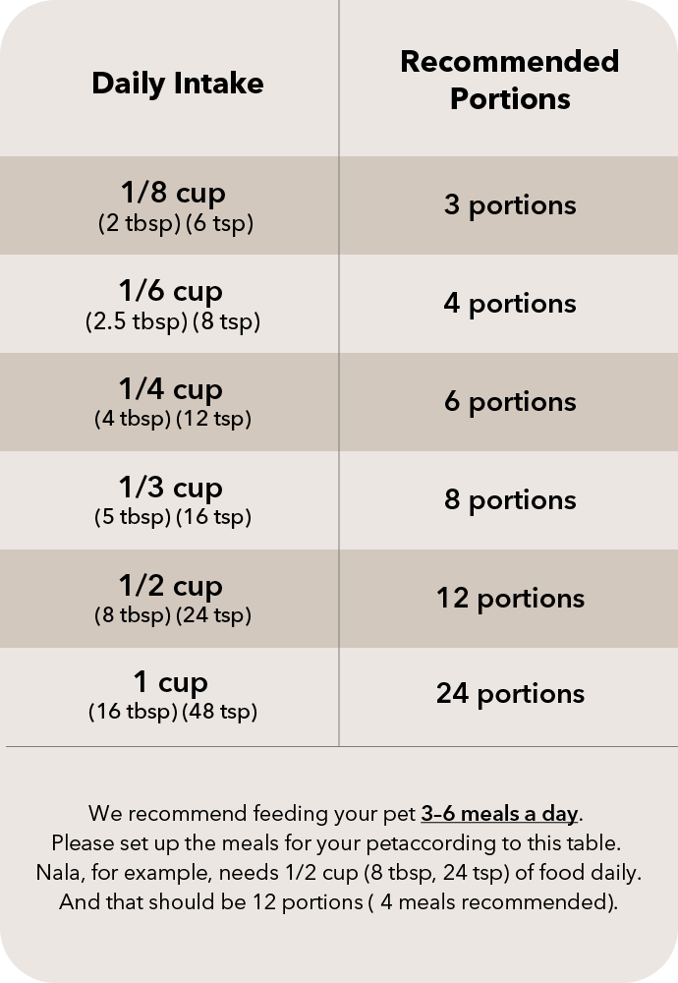Select the 1/2 cup intake cell

169,599
